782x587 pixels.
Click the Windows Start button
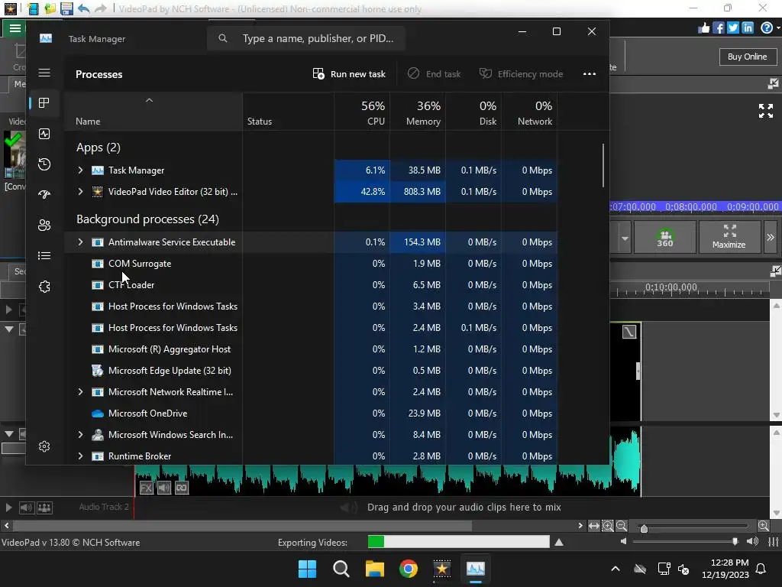(x=307, y=569)
